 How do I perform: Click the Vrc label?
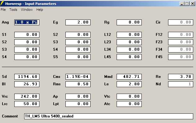click(x=5, y=96)
